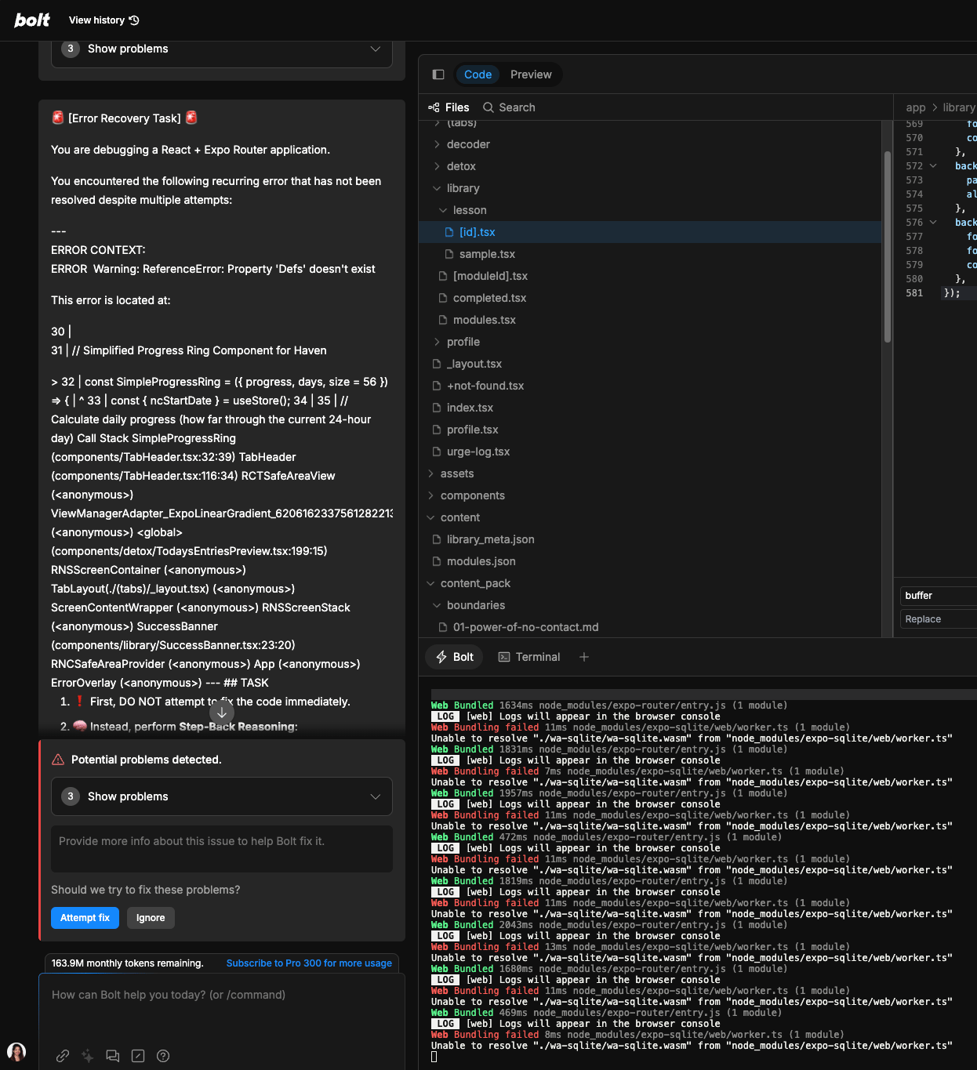This screenshot has width=977, height=1070.
Task: Click the Ignore button
Action: tap(151, 918)
